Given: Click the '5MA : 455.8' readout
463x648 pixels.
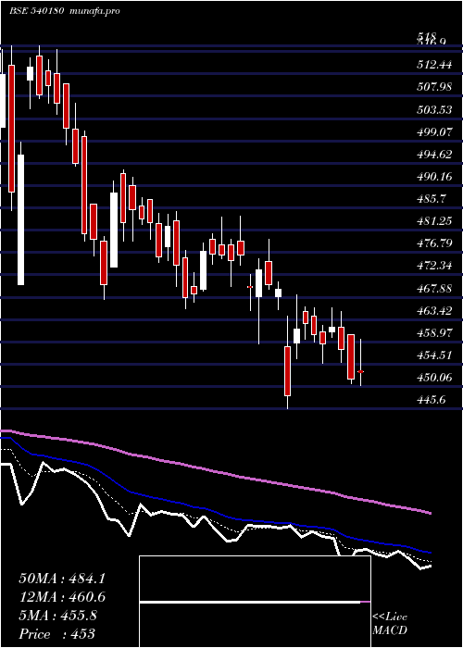Looking at the screenshot, I should (x=57, y=616).
